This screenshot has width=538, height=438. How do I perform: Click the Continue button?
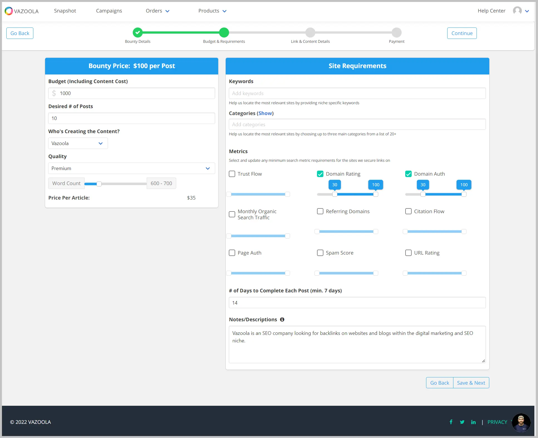point(462,33)
